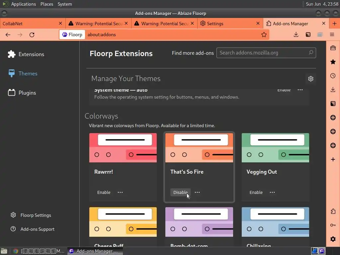
Task: Select Rawrrr! theme preview image
Action: point(123,148)
